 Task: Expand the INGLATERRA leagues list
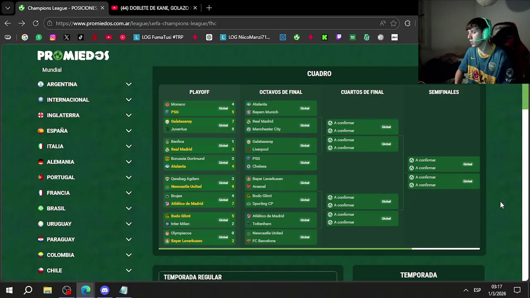point(129,115)
